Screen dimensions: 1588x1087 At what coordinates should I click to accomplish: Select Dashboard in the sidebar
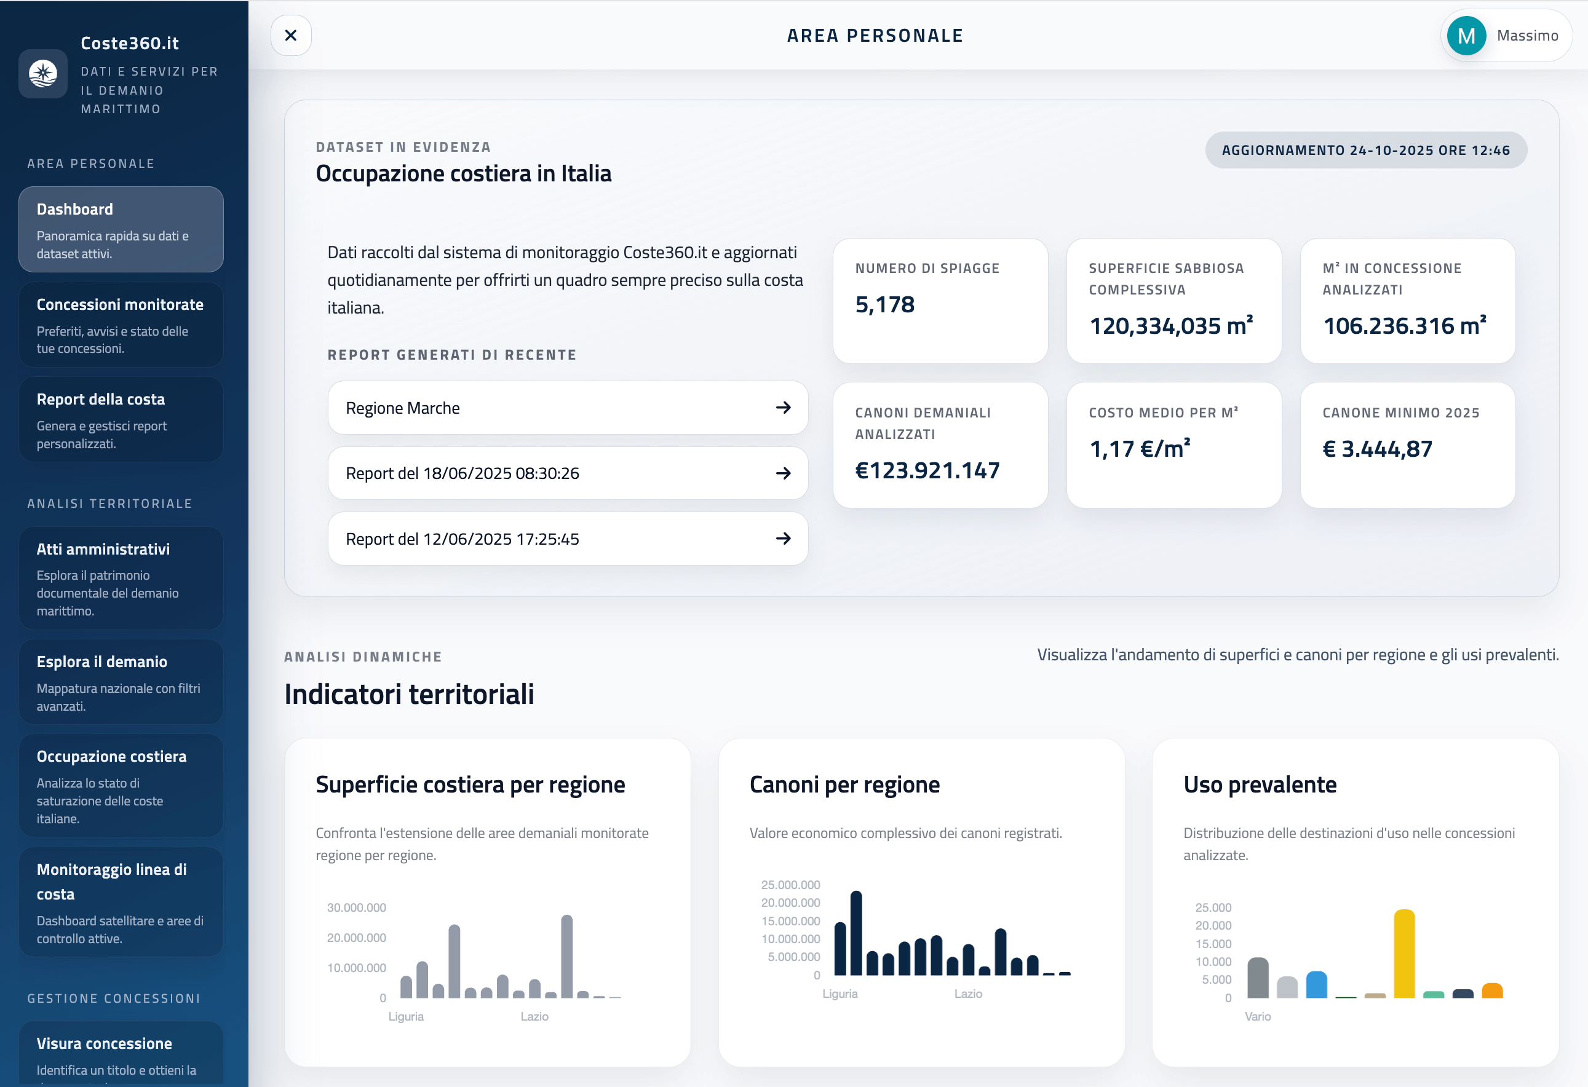coord(121,229)
